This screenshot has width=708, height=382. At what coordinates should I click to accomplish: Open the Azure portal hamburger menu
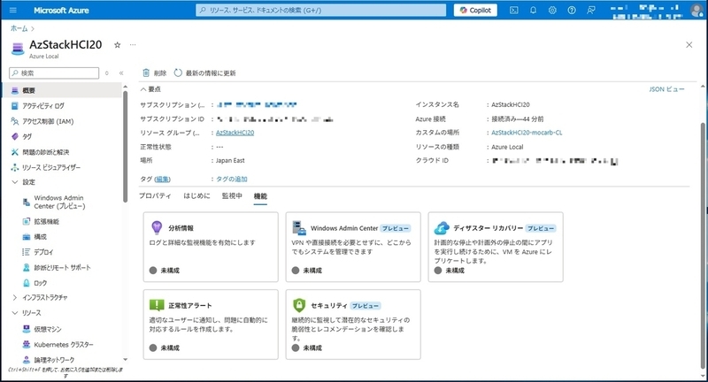coord(12,10)
